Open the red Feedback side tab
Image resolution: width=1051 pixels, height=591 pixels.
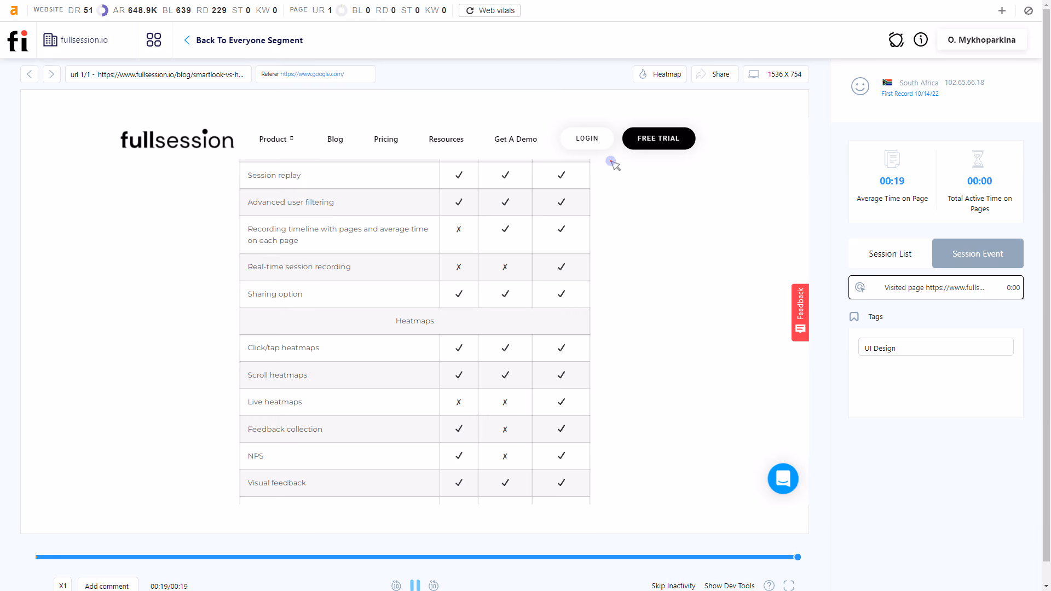coord(800,312)
